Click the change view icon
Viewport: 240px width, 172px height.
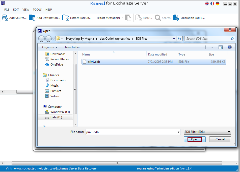(207, 47)
